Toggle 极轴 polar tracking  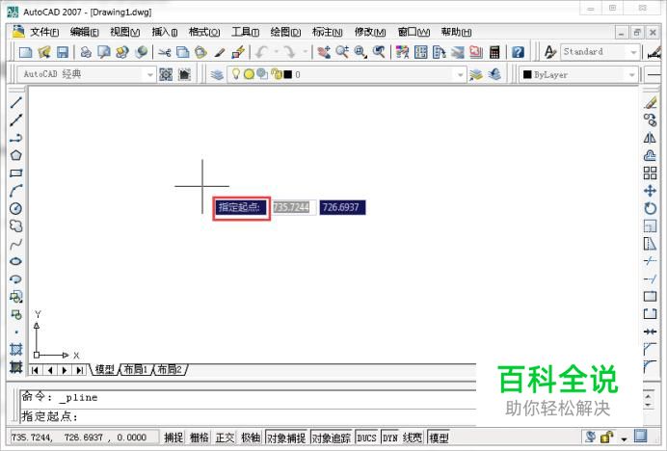pyautogui.click(x=251, y=438)
